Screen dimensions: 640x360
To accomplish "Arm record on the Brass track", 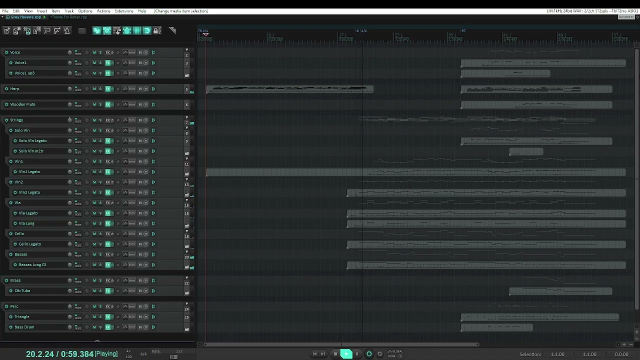I will [6, 280].
